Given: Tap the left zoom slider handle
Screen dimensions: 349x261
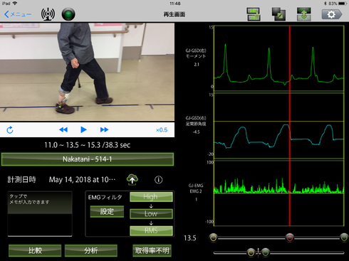Looking at the screenshot, I should (x=251, y=252).
